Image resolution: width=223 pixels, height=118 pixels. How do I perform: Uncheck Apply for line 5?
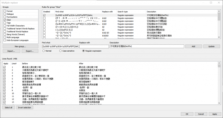pos(4,79)
